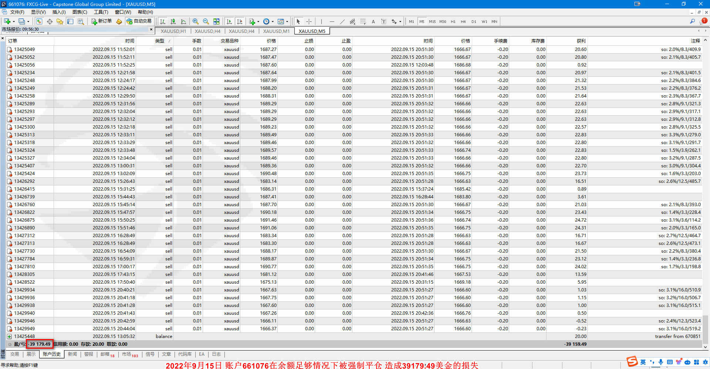Sort by 类型 type column header
This screenshot has width=710, height=369.
pos(160,41)
